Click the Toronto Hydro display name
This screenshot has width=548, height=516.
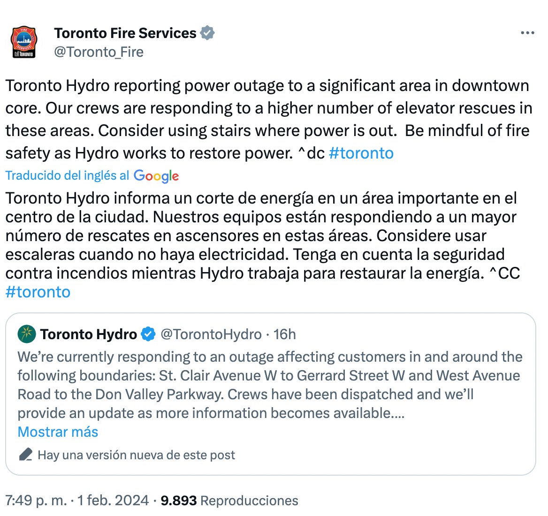coord(89,334)
